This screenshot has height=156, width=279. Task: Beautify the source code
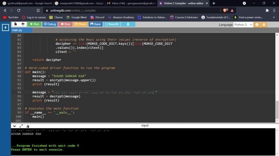pos(112,24)
